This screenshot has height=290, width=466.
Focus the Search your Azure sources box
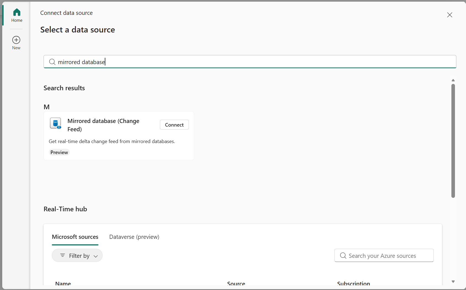click(384, 256)
